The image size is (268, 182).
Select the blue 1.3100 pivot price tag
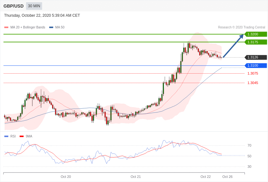[256, 66]
